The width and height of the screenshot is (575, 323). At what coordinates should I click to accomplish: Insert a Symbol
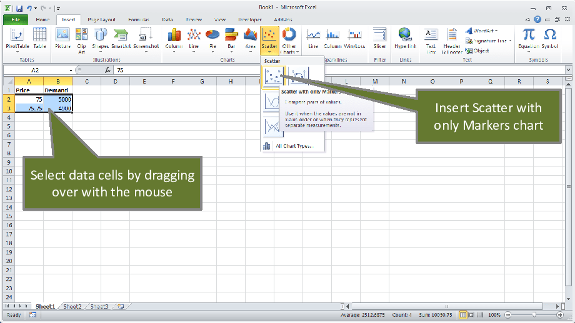pos(550,39)
